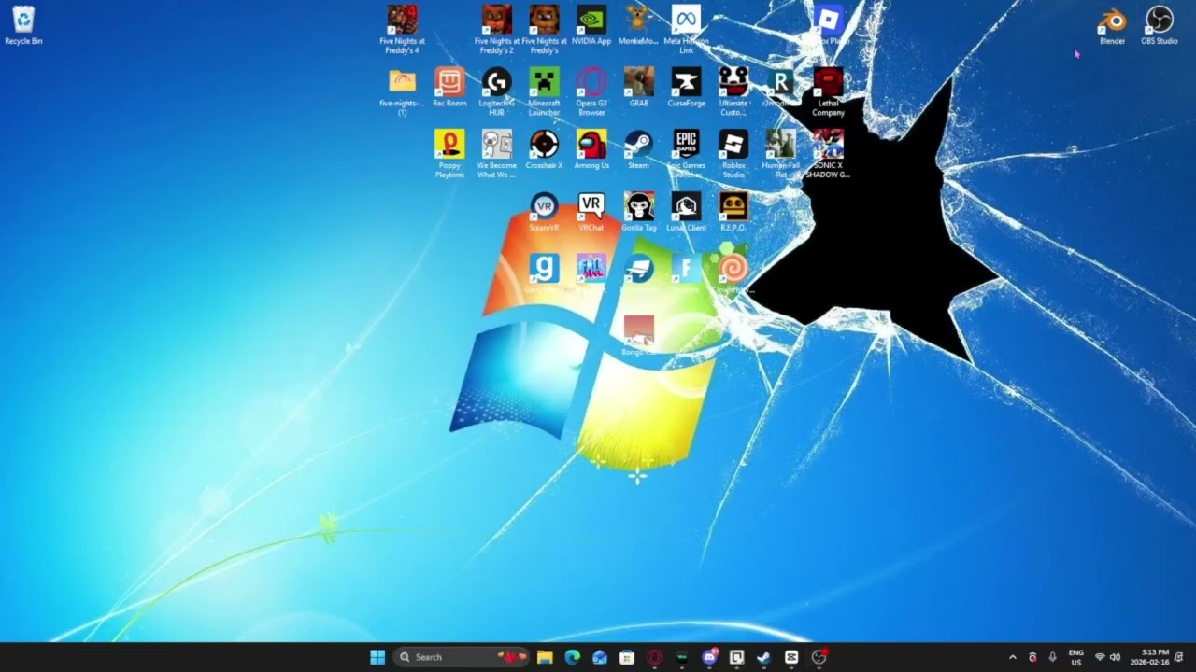1196x672 pixels.
Task: Select the Epic Games Launcher shortcut
Action: pyautogui.click(x=686, y=154)
